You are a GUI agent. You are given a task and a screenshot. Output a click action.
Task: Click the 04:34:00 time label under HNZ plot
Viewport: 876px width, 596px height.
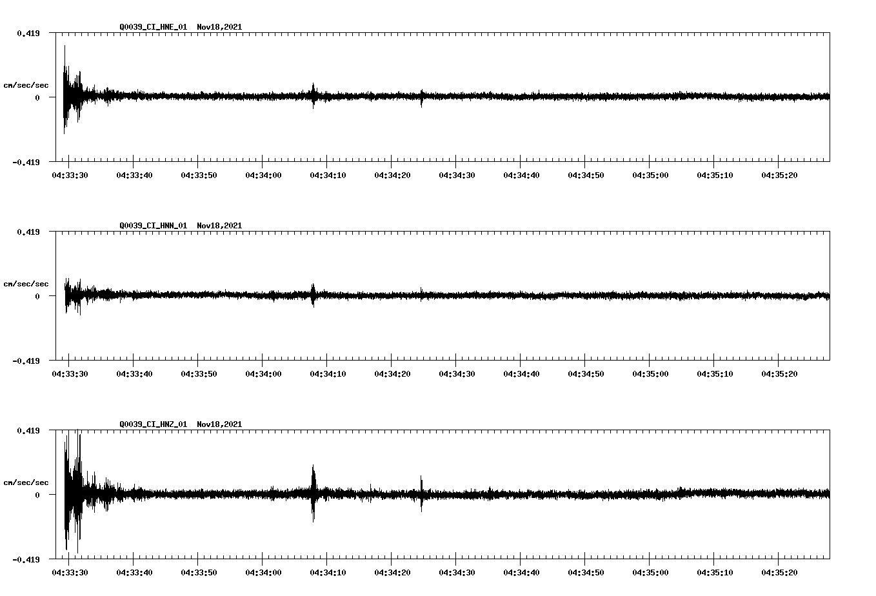(x=263, y=573)
